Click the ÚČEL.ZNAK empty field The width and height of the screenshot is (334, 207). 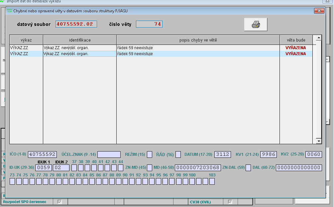(x=109, y=155)
